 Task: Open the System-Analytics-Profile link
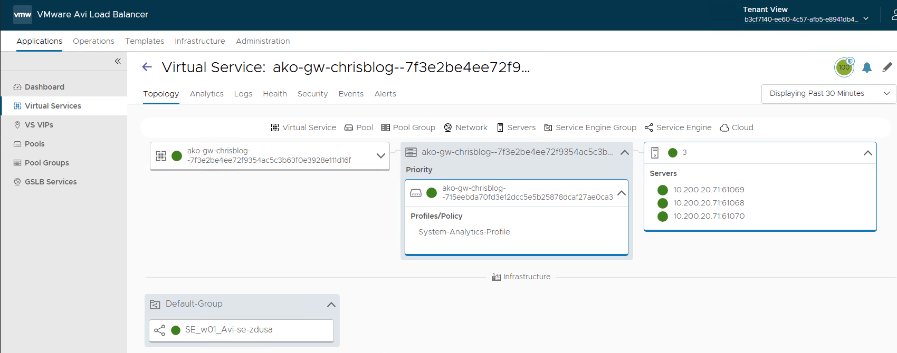click(x=464, y=232)
